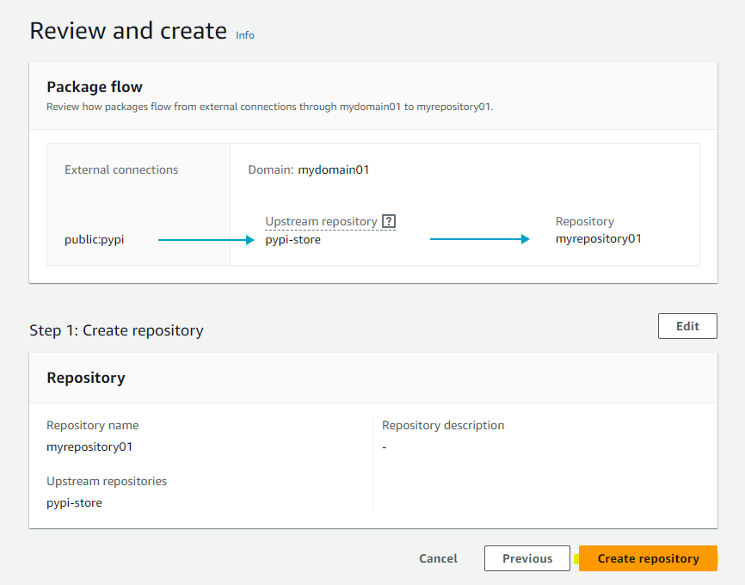Click the Step 1: Create repository heading
The height and width of the screenshot is (585, 745).
tap(116, 330)
